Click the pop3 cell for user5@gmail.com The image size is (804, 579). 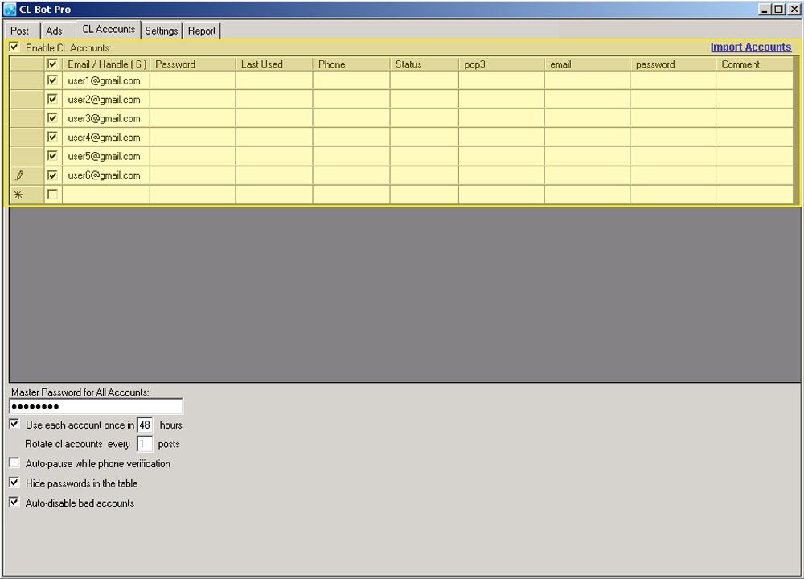(x=502, y=156)
